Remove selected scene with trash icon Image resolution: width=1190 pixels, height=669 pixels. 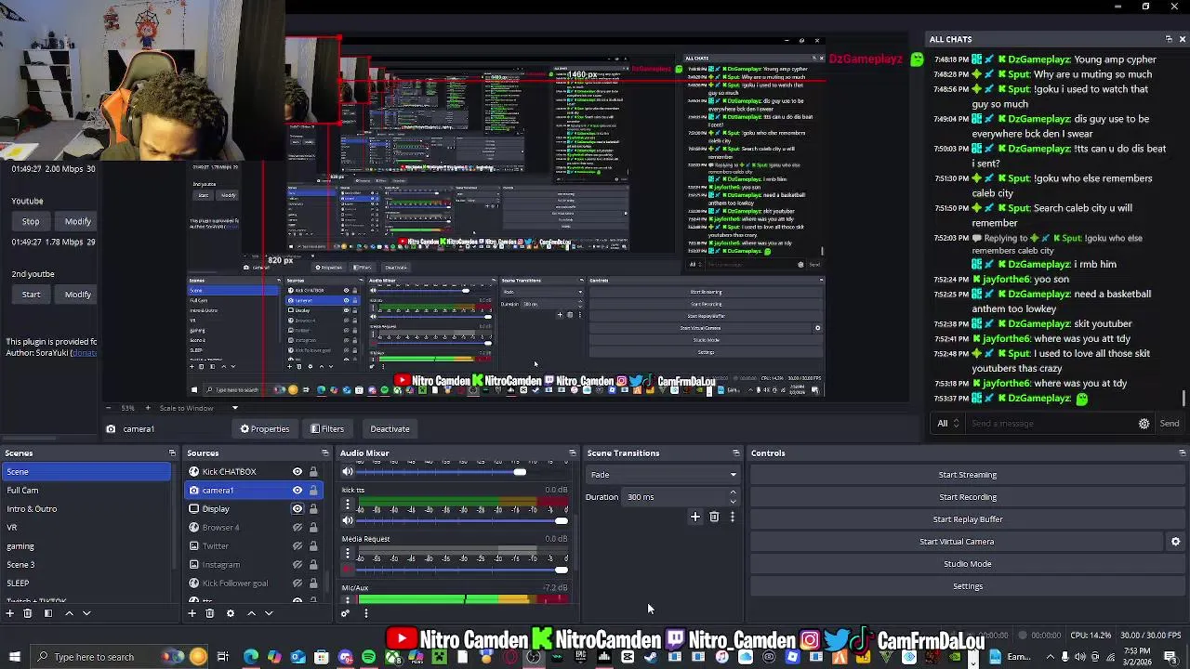tap(28, 613)
